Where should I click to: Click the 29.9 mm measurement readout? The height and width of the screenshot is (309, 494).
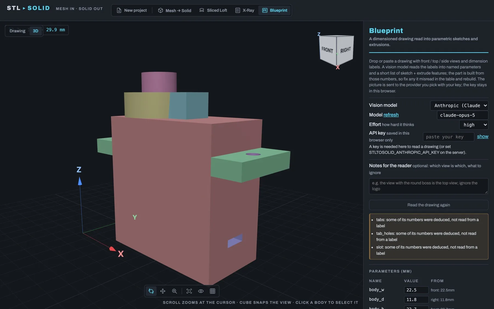(55, 30)
